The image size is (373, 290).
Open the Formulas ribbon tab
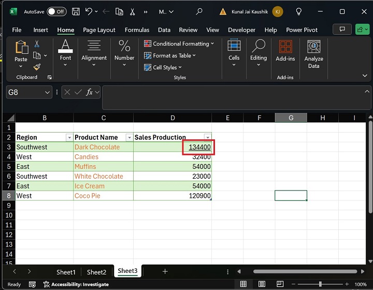click(x=137, y=30)
